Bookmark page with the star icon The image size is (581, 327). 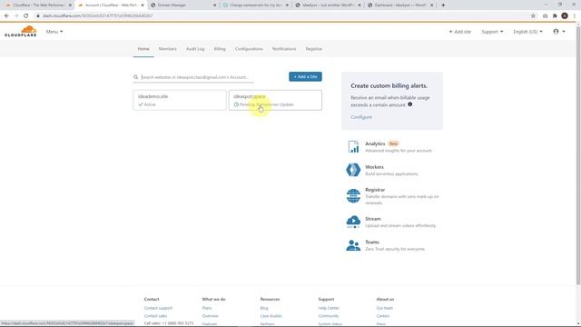click(x=533, y=16)
